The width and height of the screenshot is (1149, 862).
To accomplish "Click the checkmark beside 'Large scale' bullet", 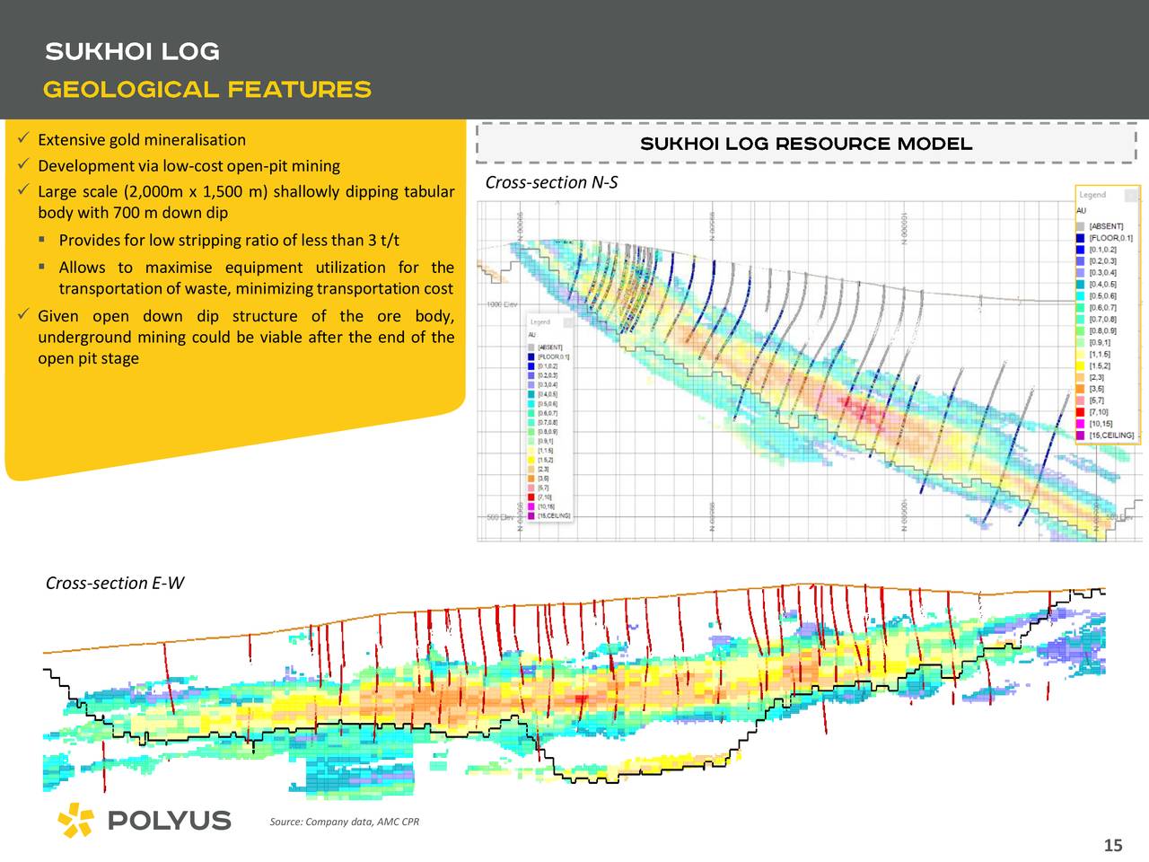I will tap(23, 191).
